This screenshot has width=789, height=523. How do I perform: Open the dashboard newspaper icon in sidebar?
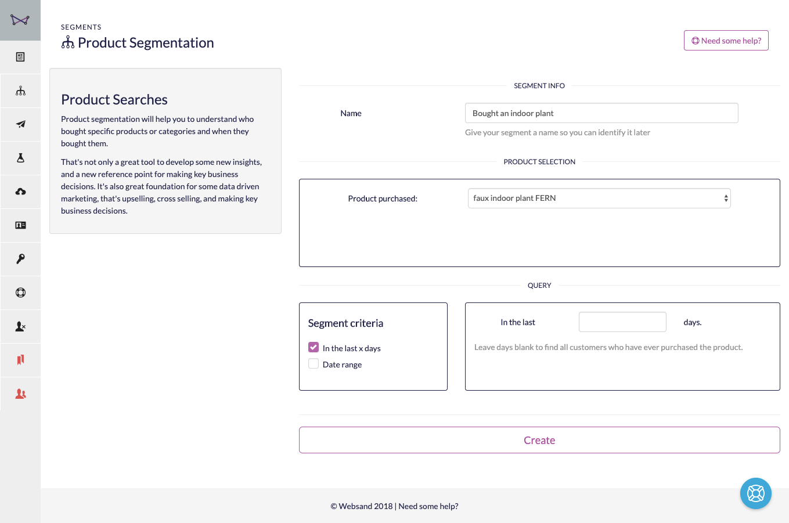pos(20,57)
